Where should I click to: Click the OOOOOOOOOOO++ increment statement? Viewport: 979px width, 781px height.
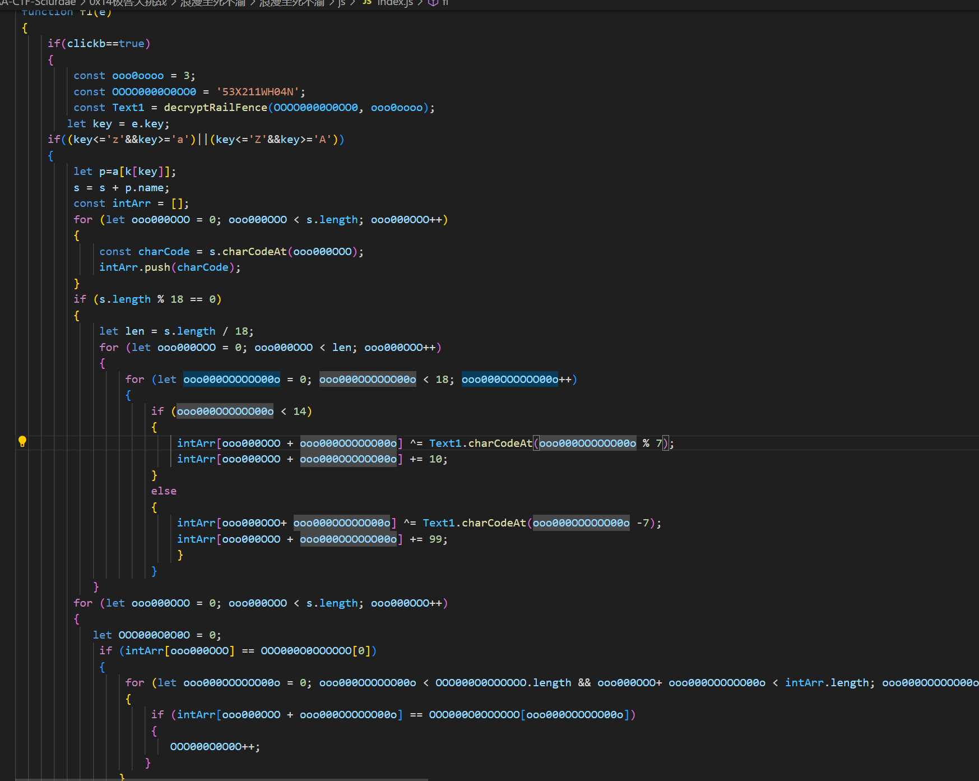215,747
